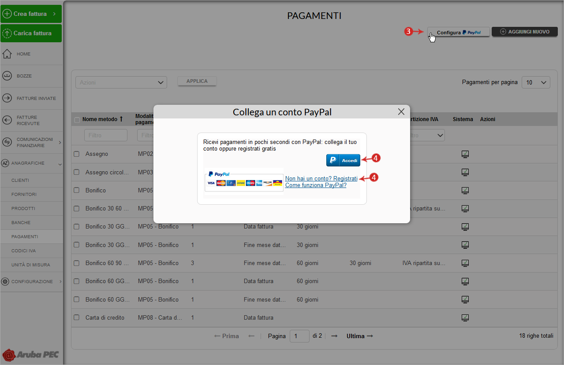This screenshot has width=564, height=365.
Task: Click the system monitor icon in Assegno row
Action: click(x=465, y=154)
